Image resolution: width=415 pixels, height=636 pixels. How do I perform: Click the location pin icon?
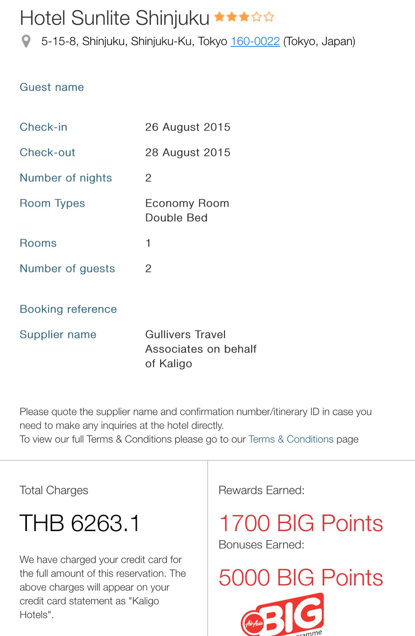pos(26,41)
